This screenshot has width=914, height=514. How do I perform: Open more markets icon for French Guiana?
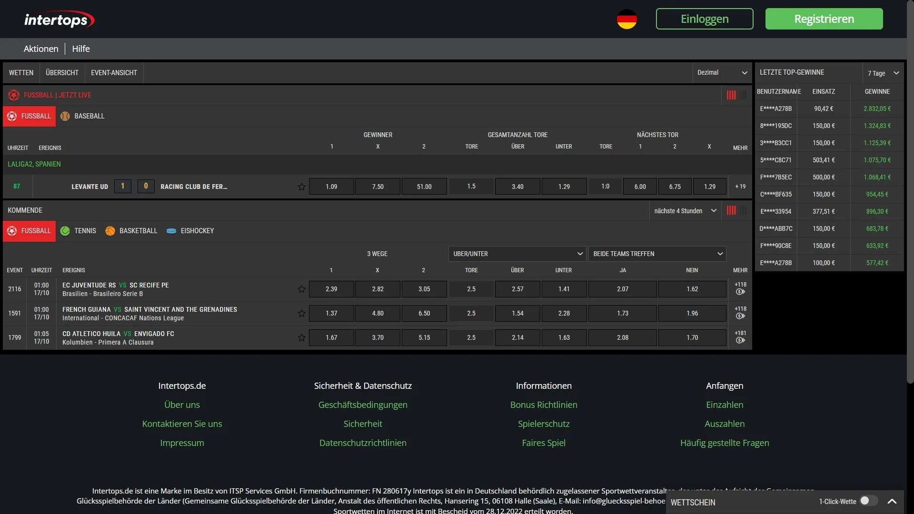(740, 316)
